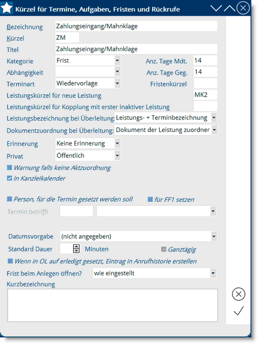258x344 pixels.
Task: Toggle the Ganztägig checkbox
Action: coord(163,249)
